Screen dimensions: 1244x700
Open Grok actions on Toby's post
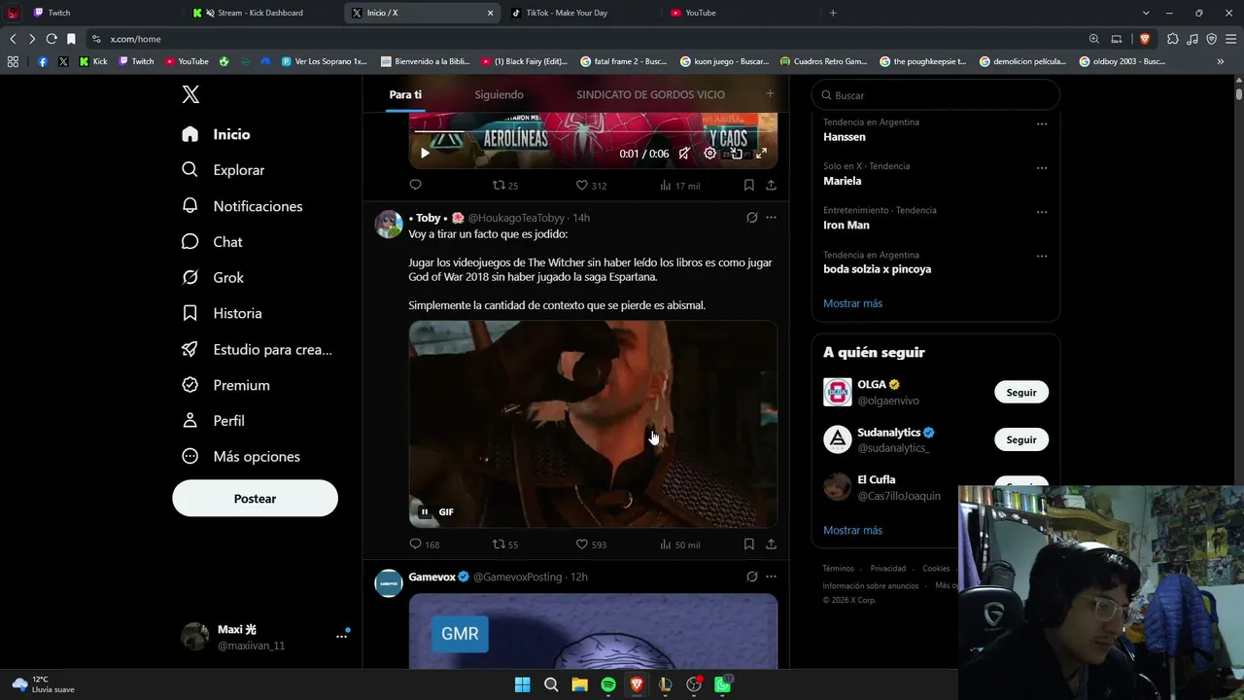[x=751, y=218]
